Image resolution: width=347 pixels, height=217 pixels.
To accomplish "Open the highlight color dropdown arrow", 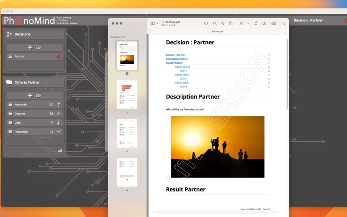I will point(248,23).
